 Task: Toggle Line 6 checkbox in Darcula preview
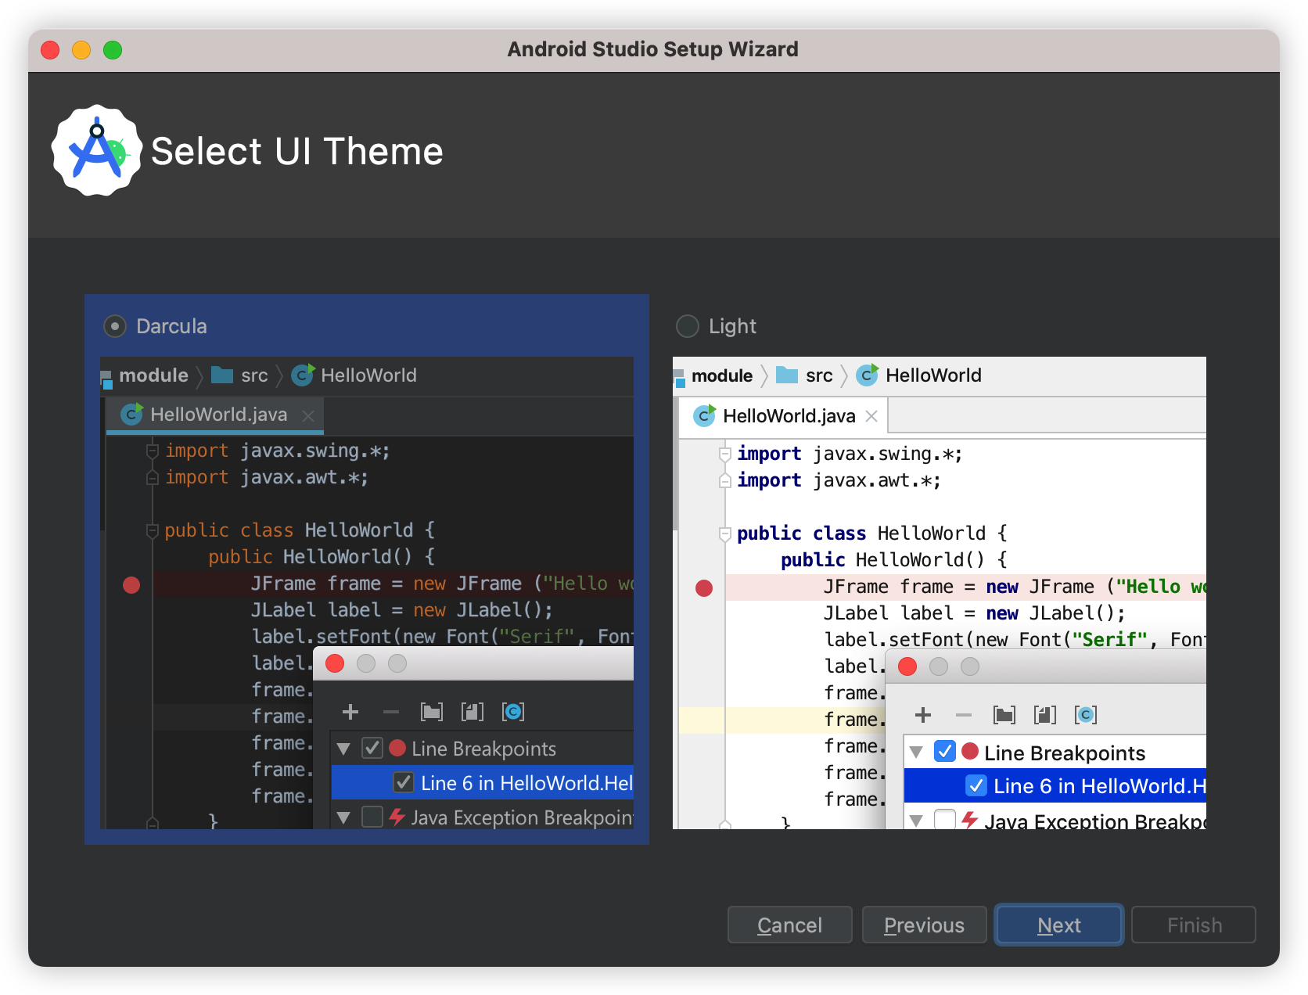pos(404,782)
